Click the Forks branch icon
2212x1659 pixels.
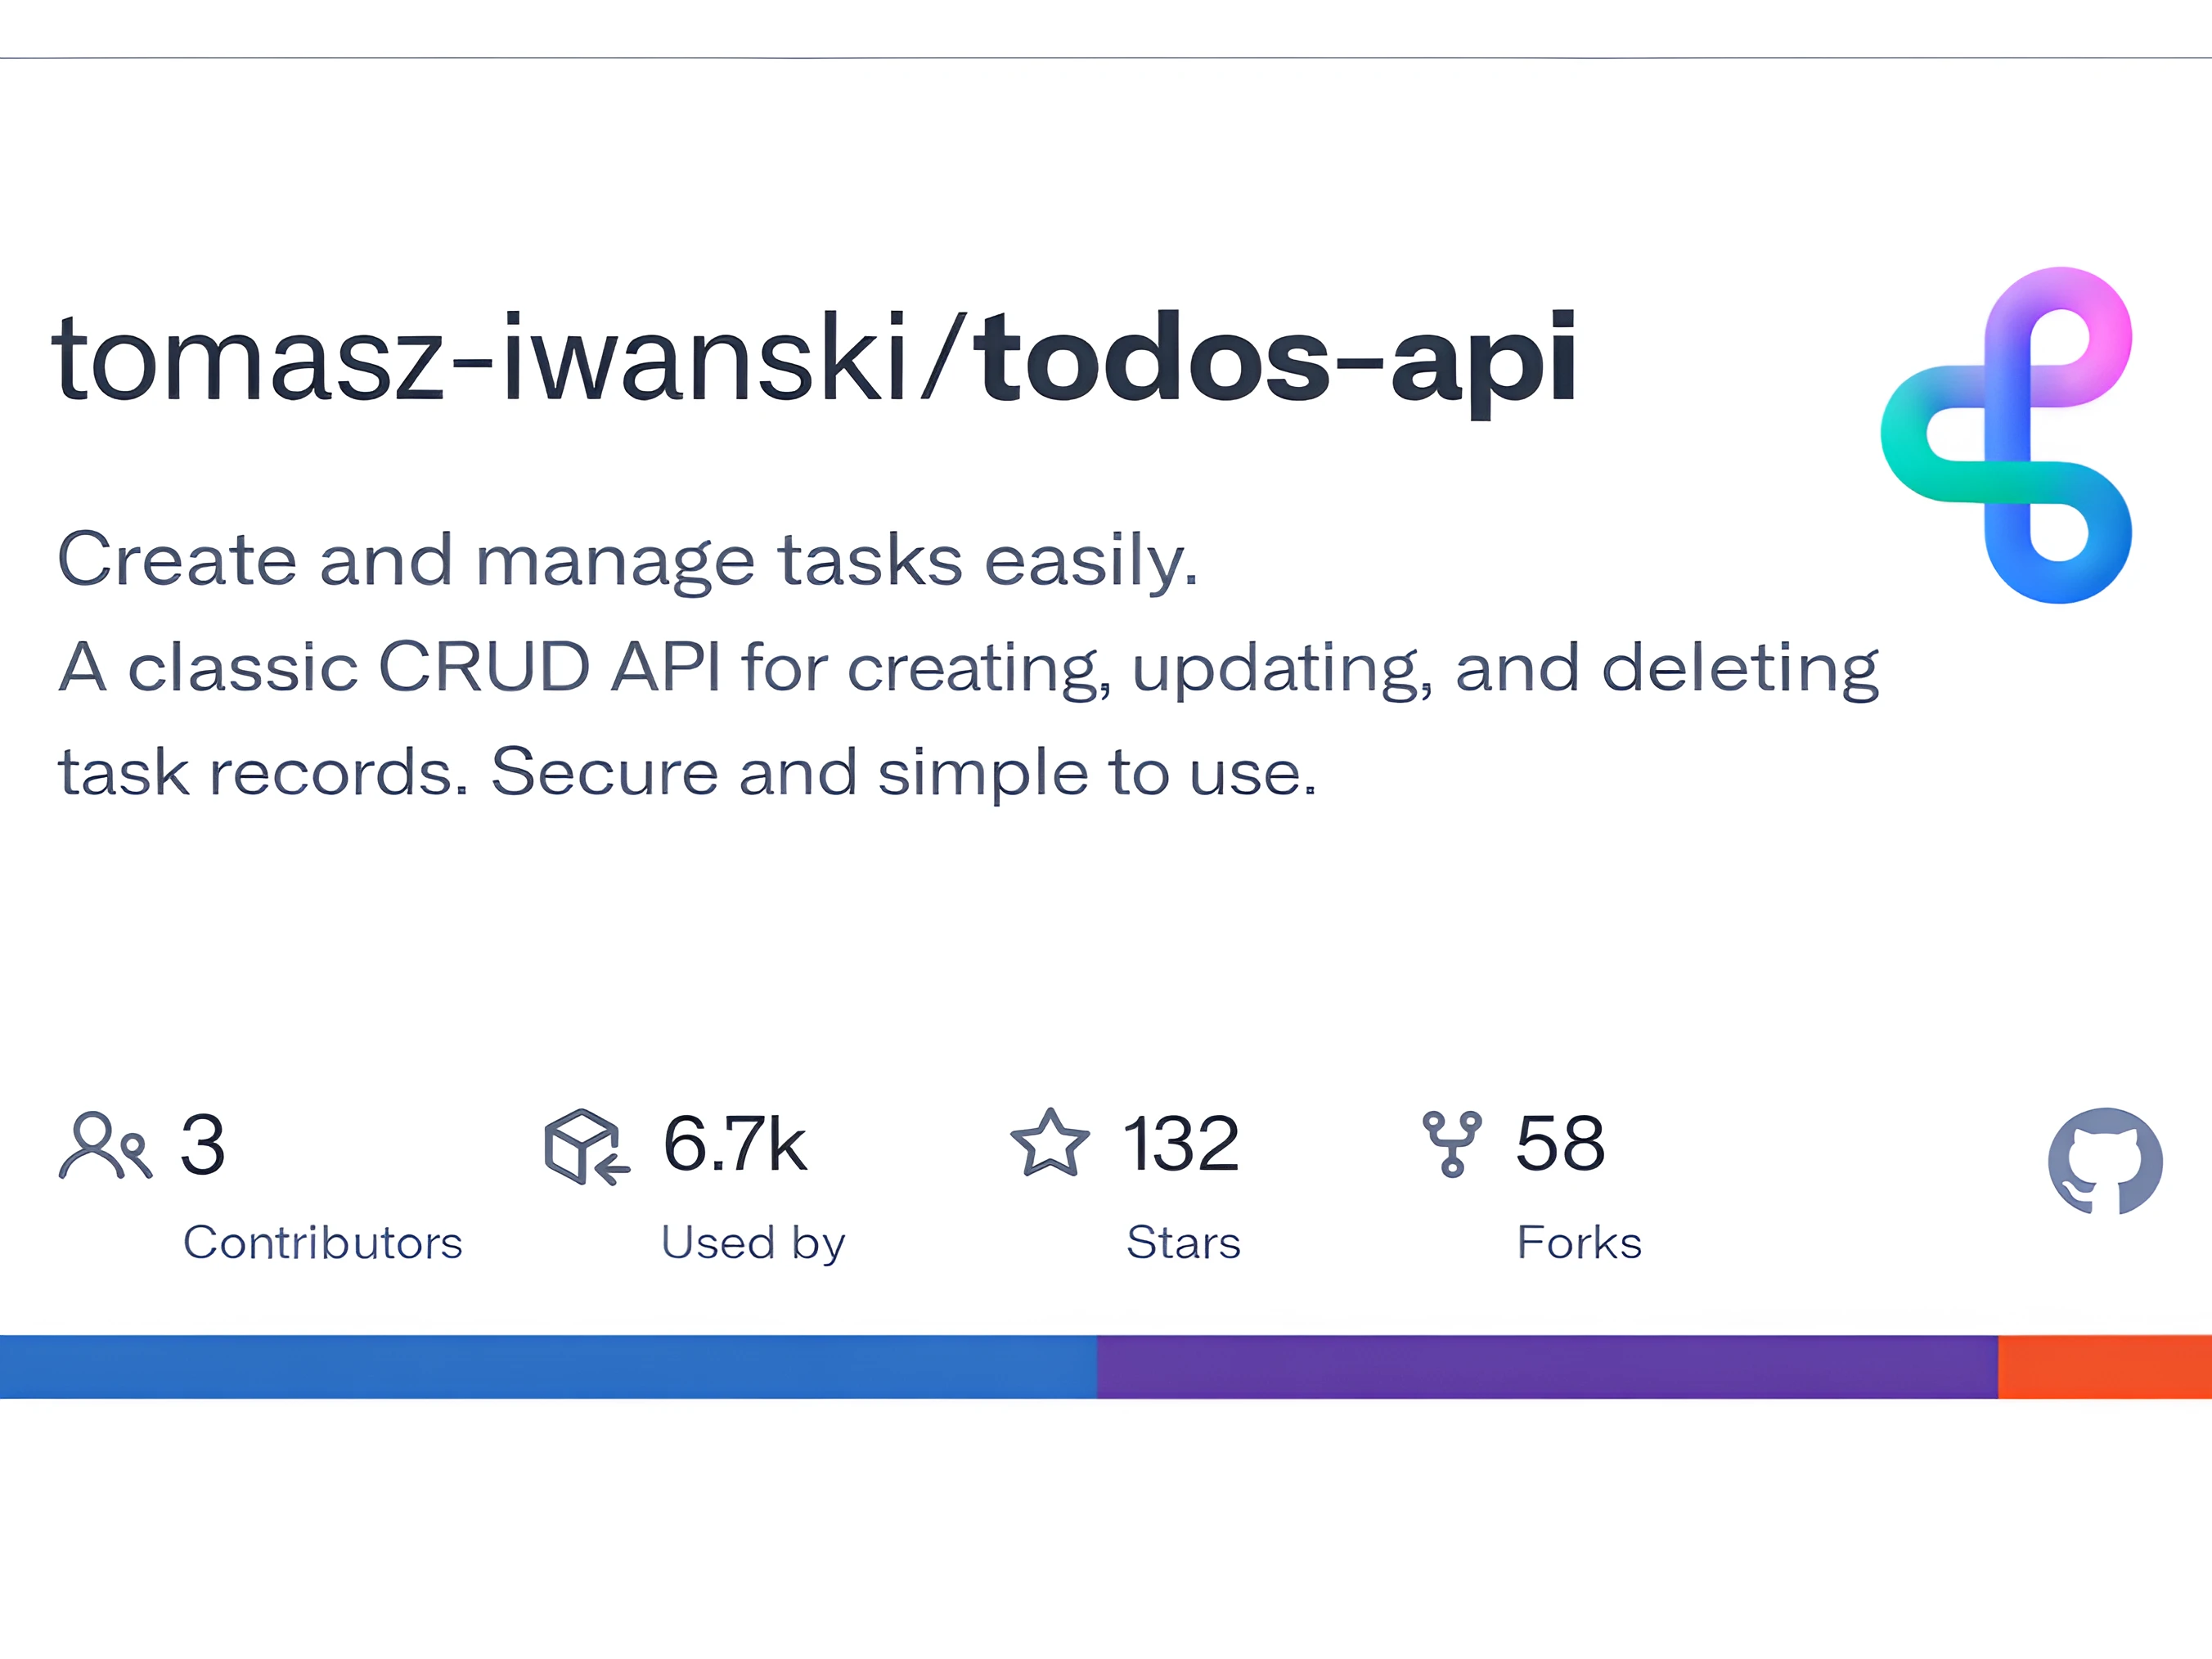click(1452, 1144)
